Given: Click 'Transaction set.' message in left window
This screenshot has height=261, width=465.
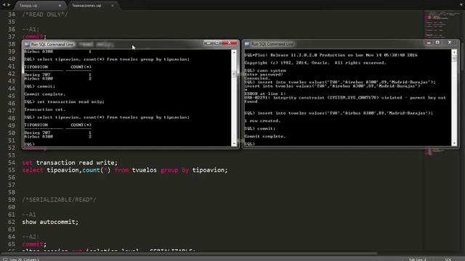Looking at the screenshot, I should (x=44, y=109).
